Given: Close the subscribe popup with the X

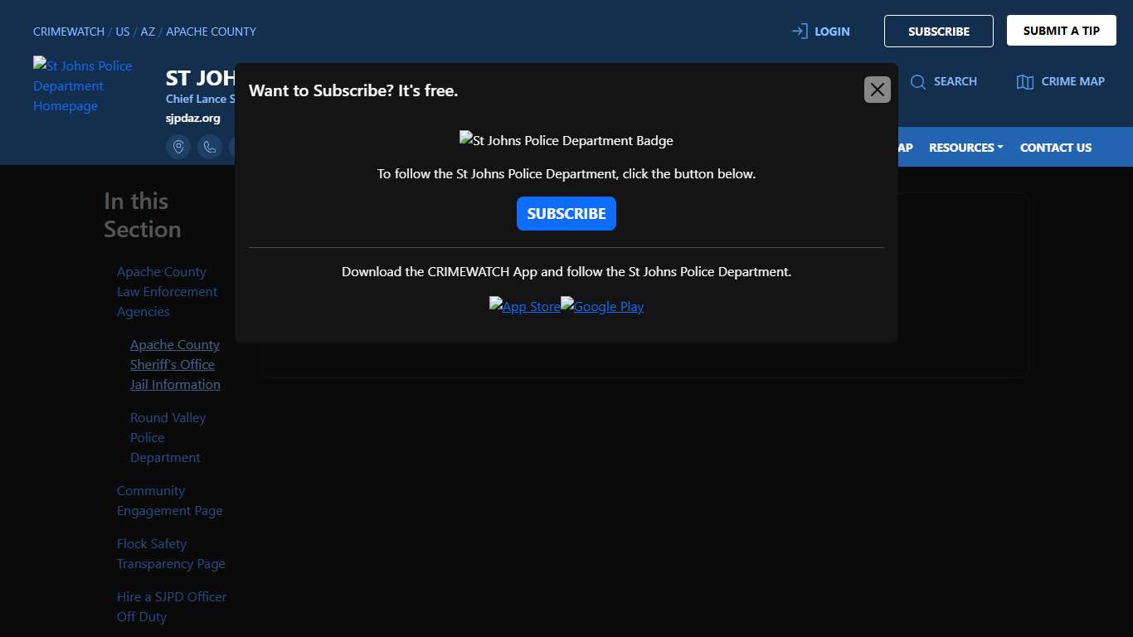Looking at the screenshot, I should pos(877,90).
